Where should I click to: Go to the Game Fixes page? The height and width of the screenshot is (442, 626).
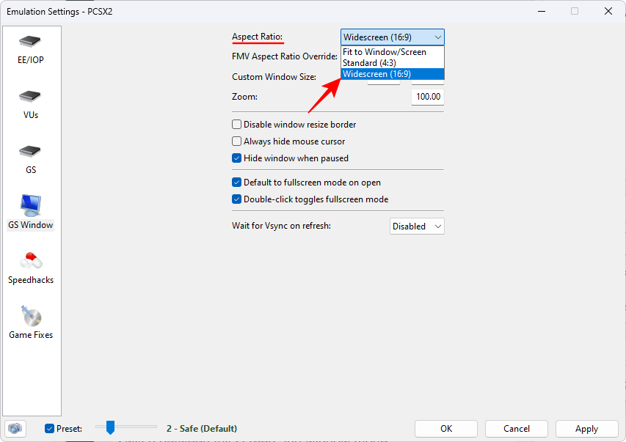click(31, 323)
